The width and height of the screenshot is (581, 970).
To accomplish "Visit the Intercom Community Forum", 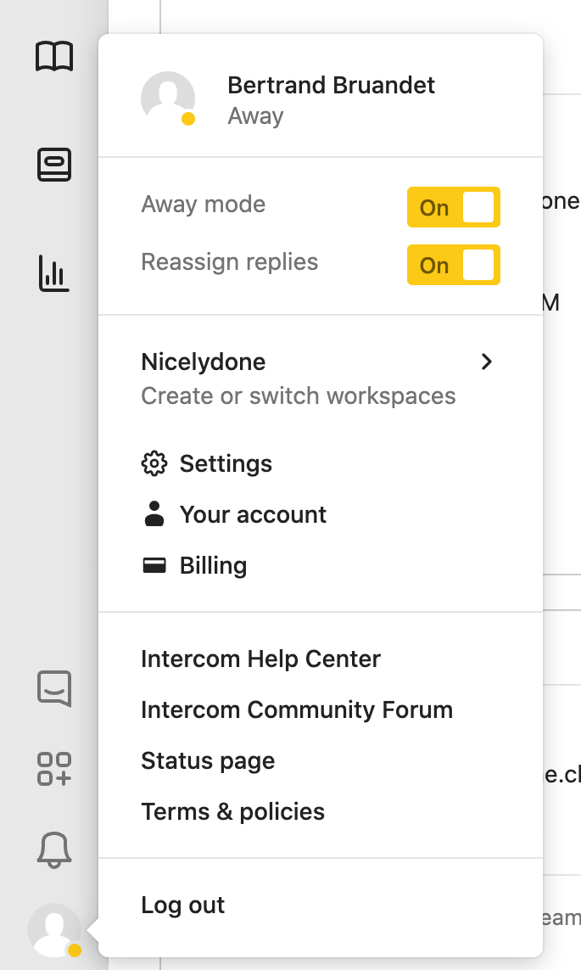I will coord(297,709).
